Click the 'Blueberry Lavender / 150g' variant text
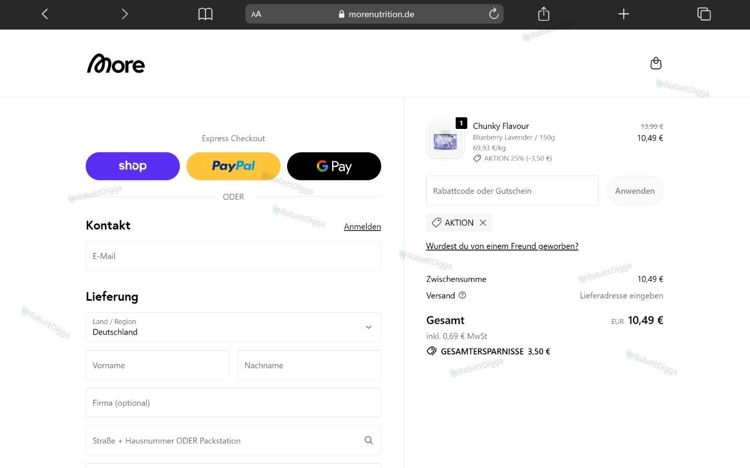This screenshot has width=750, height=468. [x=514, y=137]
